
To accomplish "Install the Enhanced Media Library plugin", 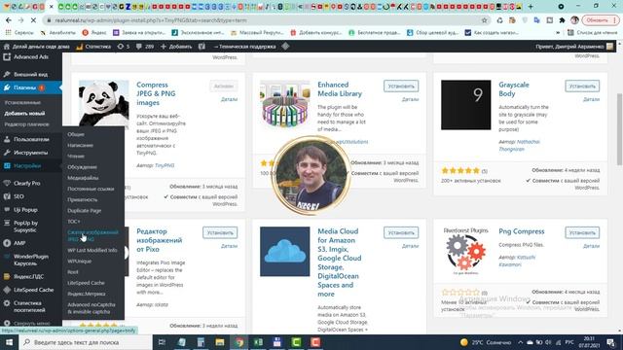I will click(401, 87).
